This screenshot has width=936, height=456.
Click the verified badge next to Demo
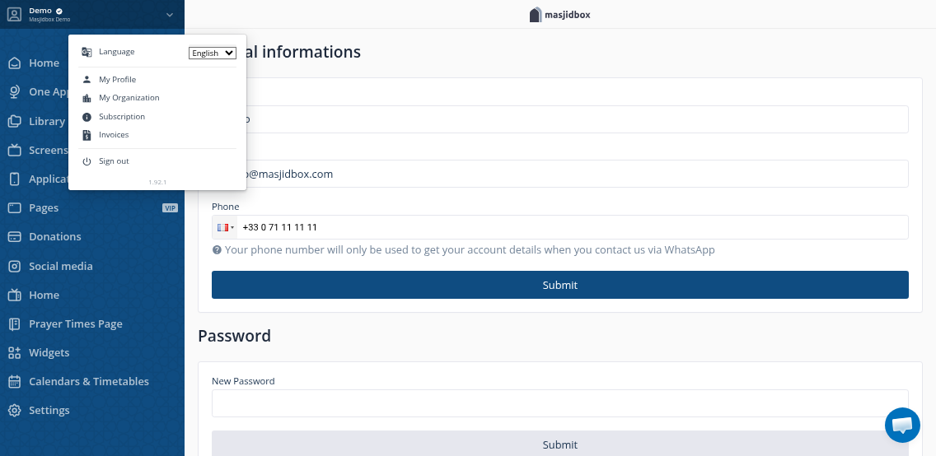pos(59,11)
